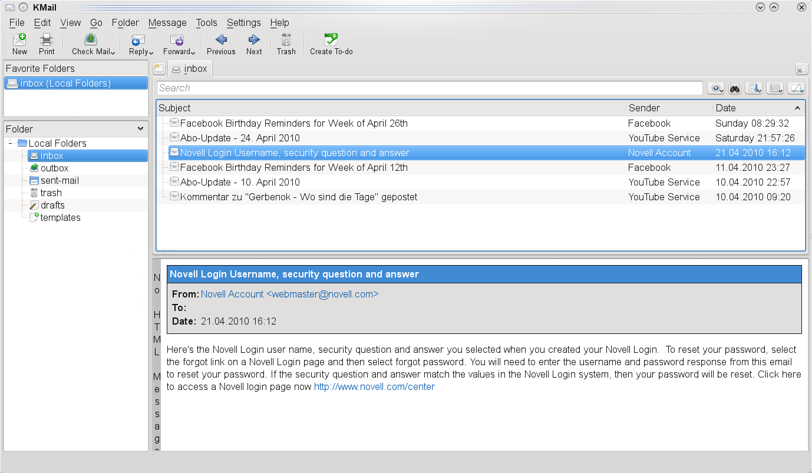Image resolution: width=812 pixels, height=473 pixels.
Task: Open the sorting options dropdown beside the search bar
Action: point(754,87)
